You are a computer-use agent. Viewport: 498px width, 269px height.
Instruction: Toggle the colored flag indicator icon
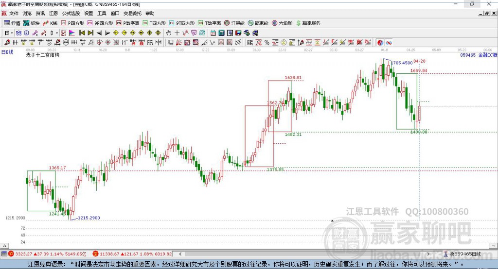[x=72, y=33]
